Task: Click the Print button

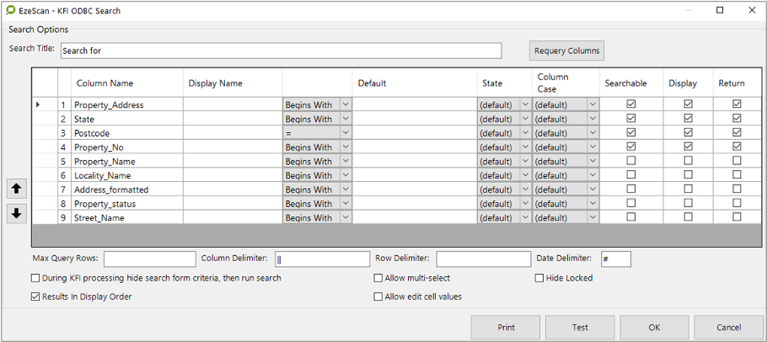Action: tap(506, 327)
